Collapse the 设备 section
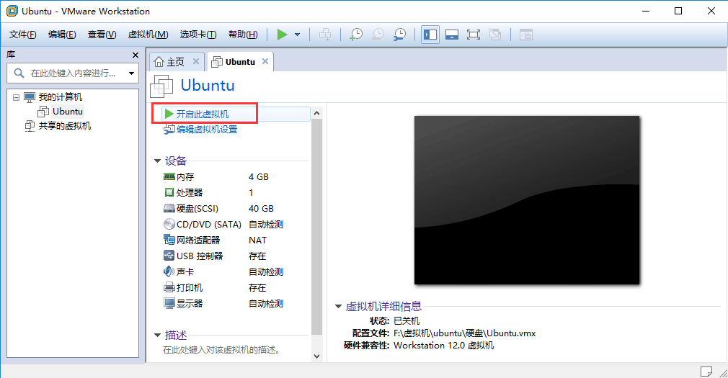Viewport: 728px width, 378px height. [x=157, y=161]
